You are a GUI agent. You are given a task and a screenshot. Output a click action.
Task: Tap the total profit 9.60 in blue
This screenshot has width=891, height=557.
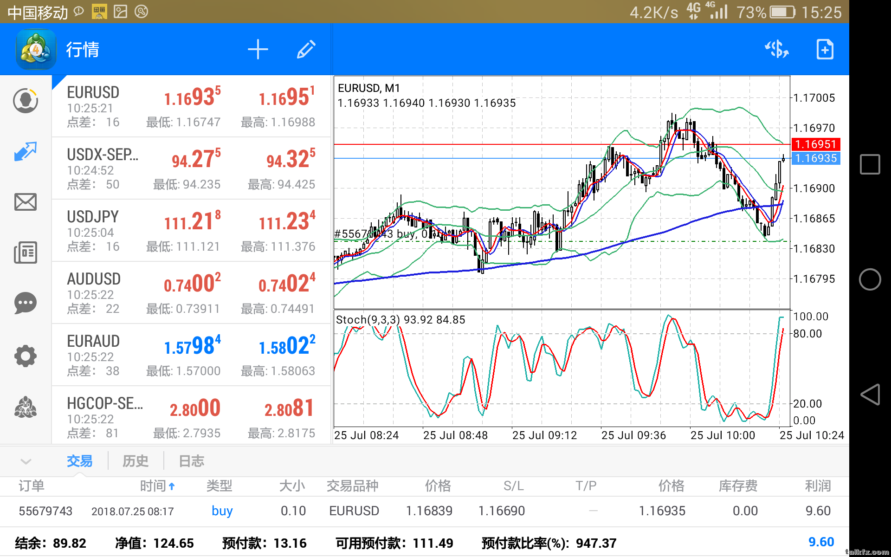821,542
